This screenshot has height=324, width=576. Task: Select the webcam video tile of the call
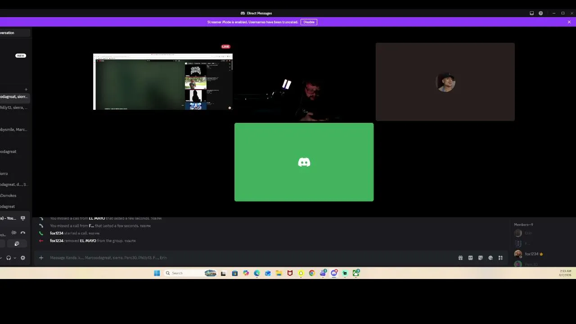coord(304,82)
